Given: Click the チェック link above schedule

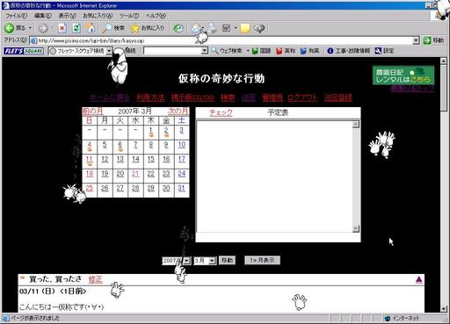Looking at the screenshot, I should [x=221, y=112].
